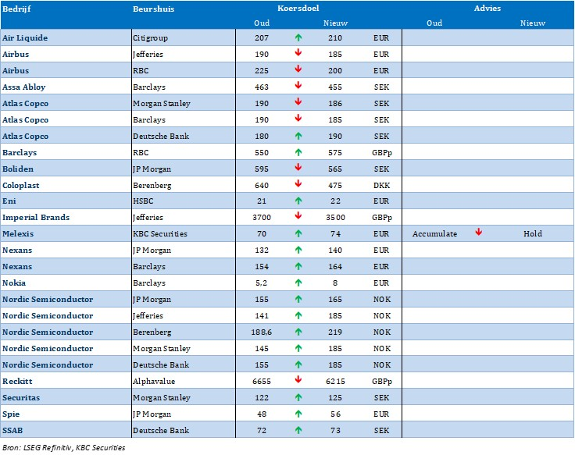Click red down arrow in Airbus RBC row
Image resolution: width=575 pixels, height=455 pixels.
[x=298, y=70]
